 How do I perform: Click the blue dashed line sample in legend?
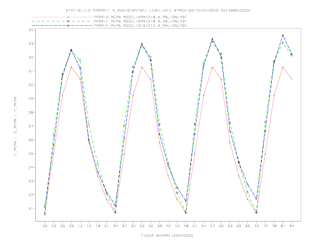pyautogui.click(x=62, y=26)
